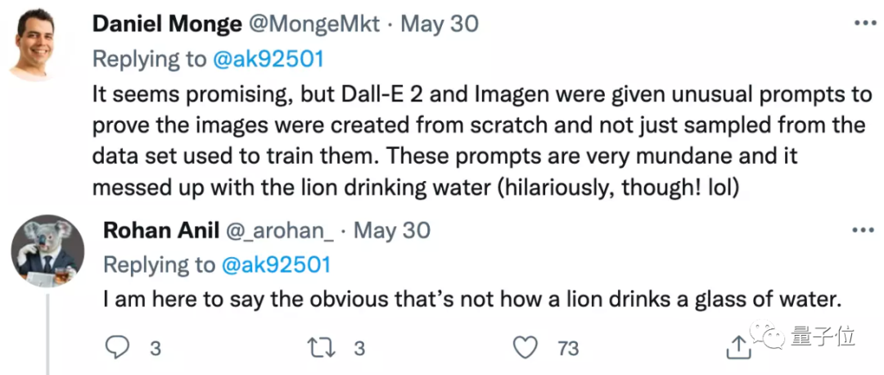The height and width of the screenshot is (375, 884).
Task: Follow @ak92501 mention in Rohan Anil's reply
Action: point(277,265)
